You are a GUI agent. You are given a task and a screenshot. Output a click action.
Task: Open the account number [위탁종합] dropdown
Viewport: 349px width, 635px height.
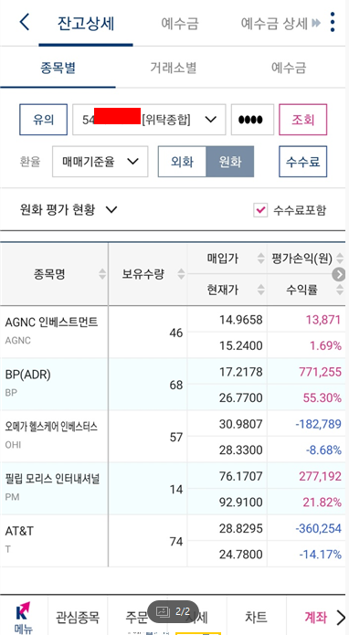coord(149,120)
